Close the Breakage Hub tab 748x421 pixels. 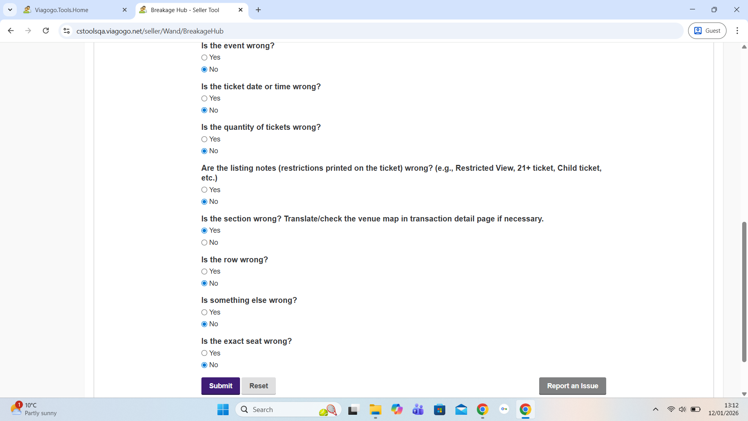[240, 10]
